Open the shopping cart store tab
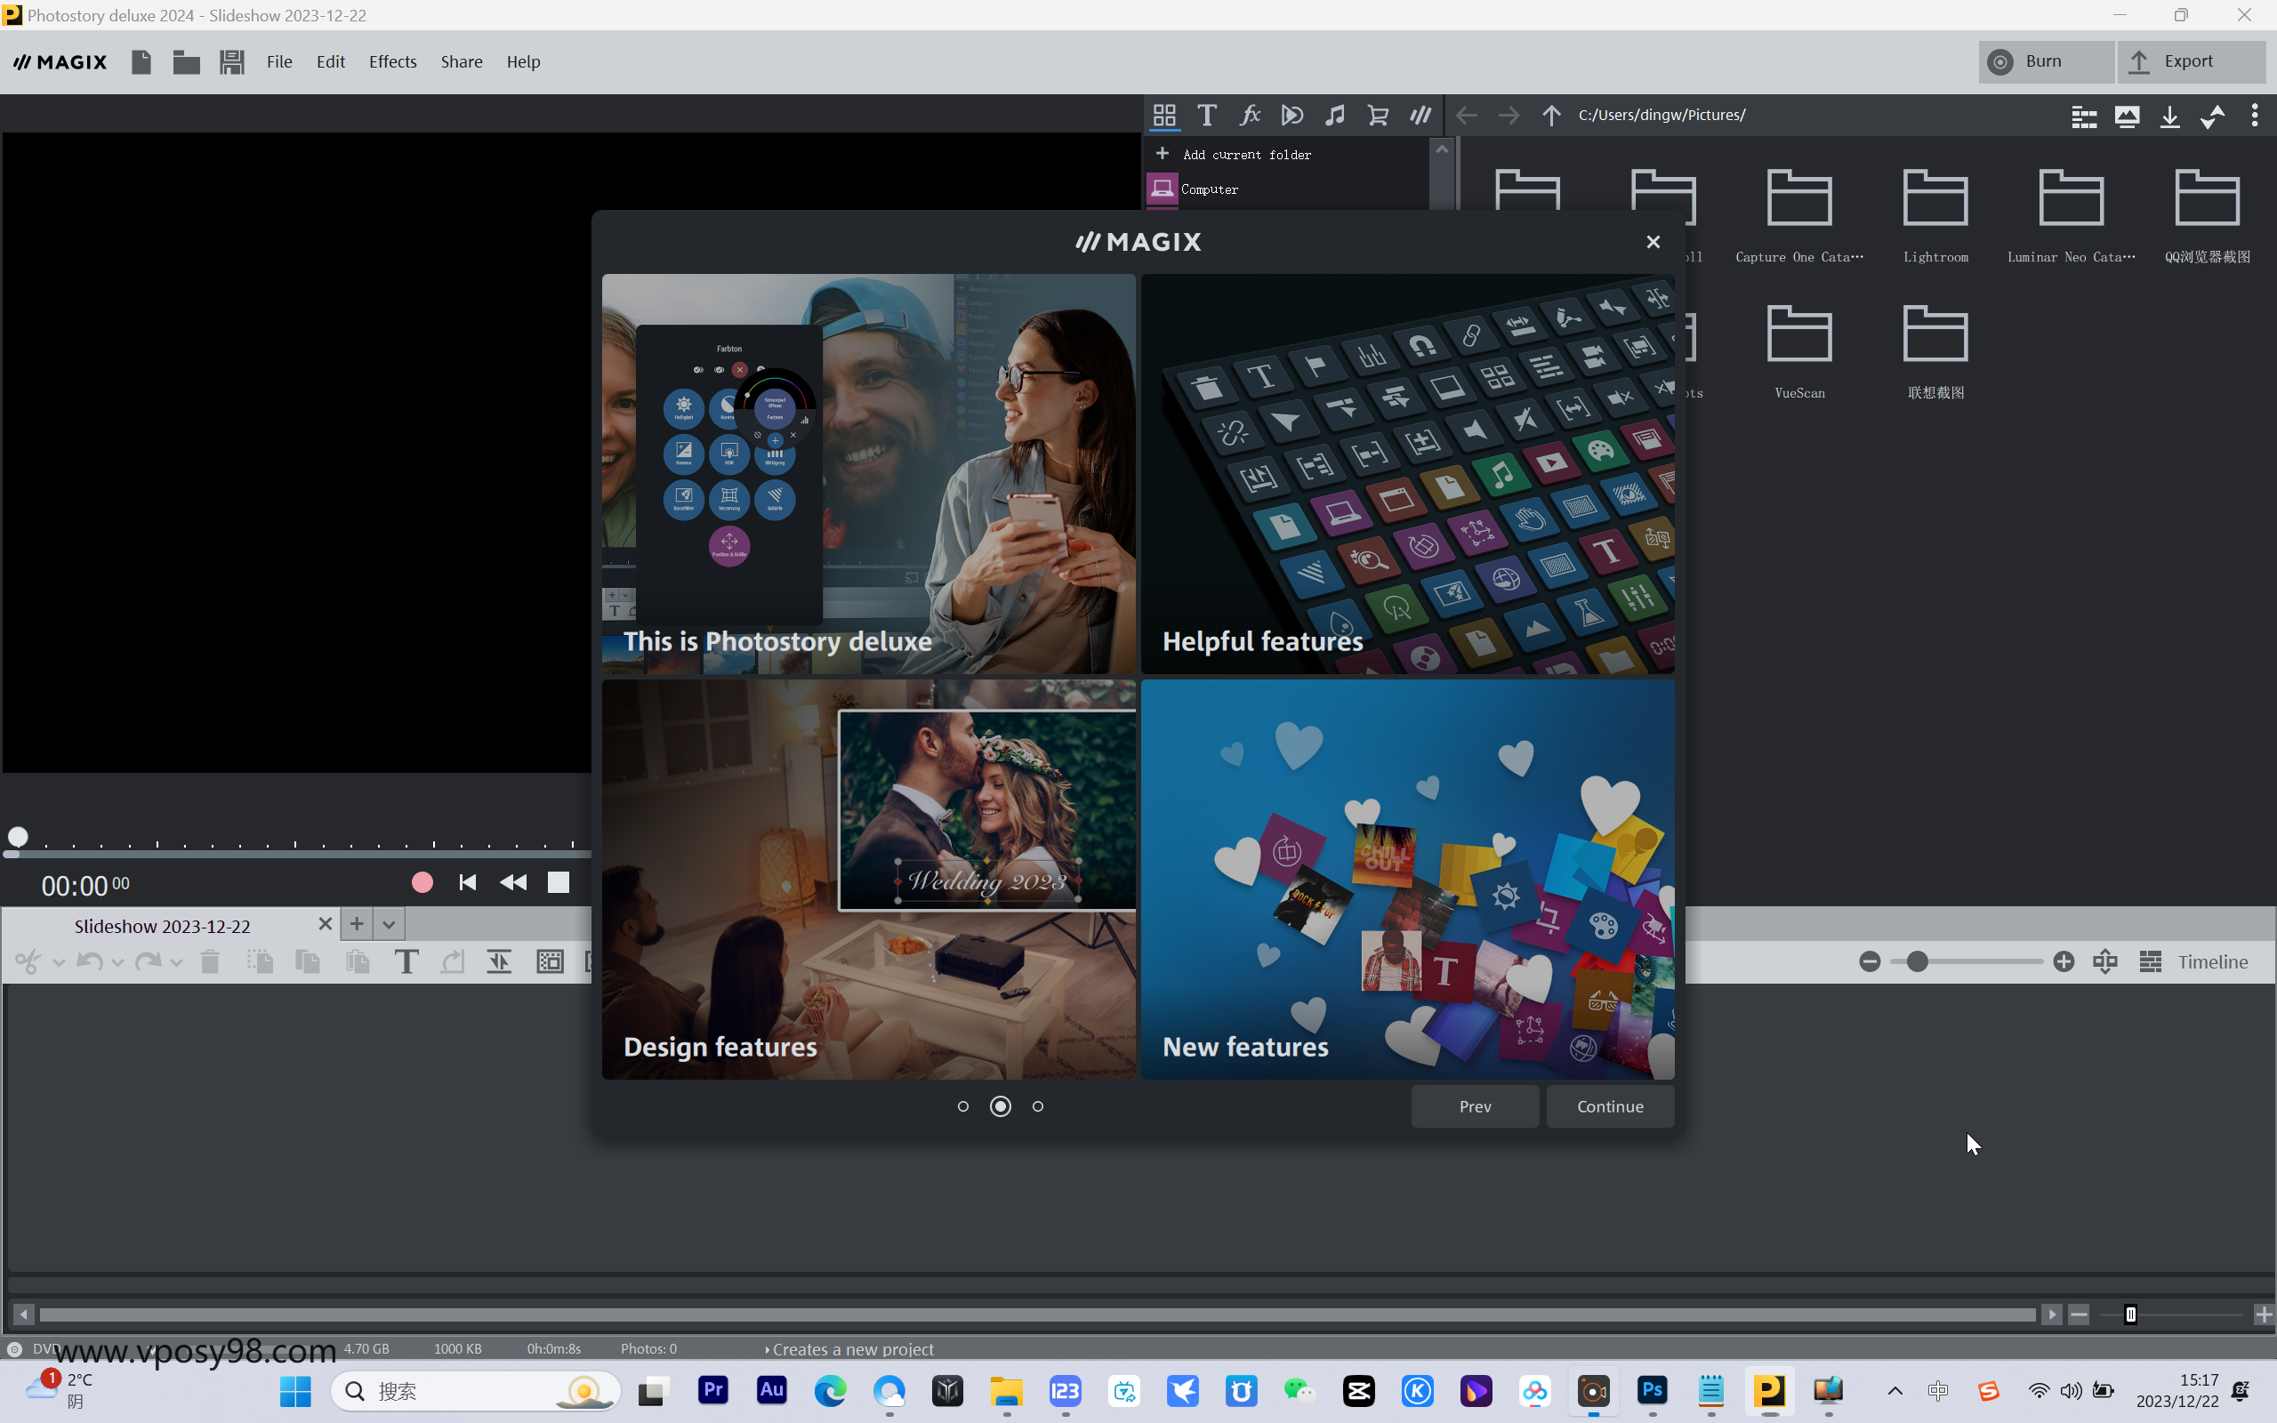Screen dimensions: 2277x1423 (x=1378, y=115)
